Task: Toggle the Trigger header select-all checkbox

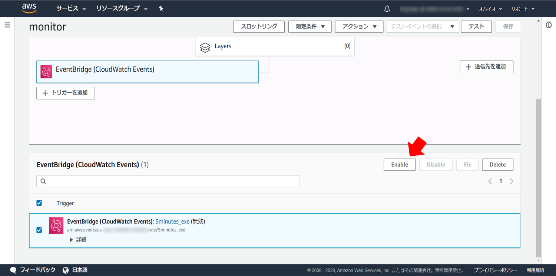Action: [39, 203]
